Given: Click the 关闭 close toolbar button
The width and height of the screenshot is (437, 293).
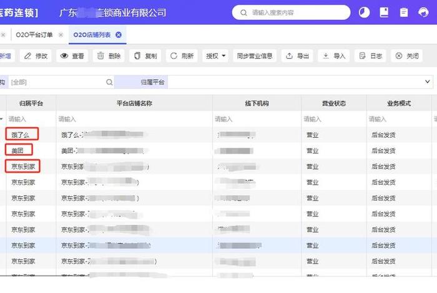Looking at the screenshot, I should 407,56.
